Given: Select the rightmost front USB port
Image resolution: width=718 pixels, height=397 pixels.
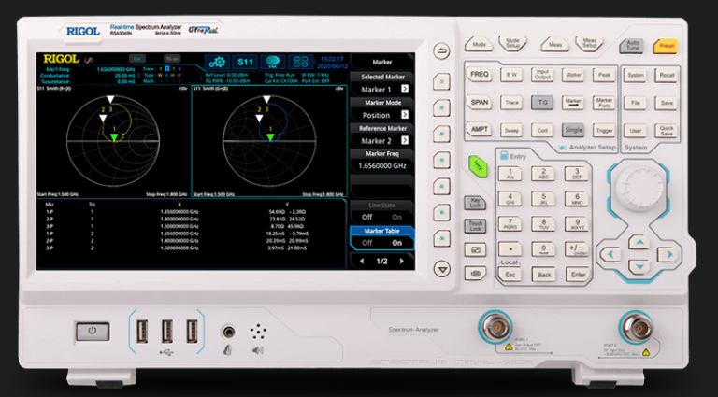Looking at the screenshot, I should 192,331.
